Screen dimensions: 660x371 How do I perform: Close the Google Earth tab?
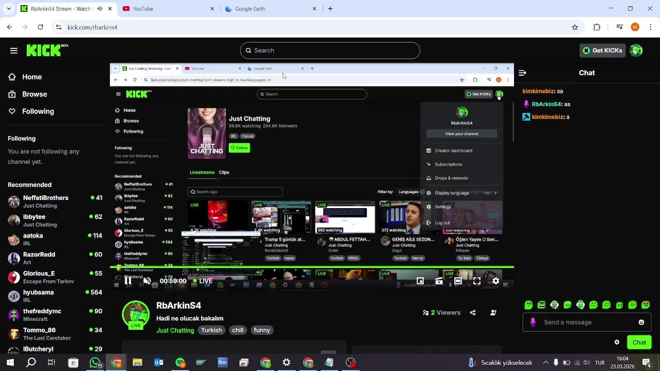314,9
